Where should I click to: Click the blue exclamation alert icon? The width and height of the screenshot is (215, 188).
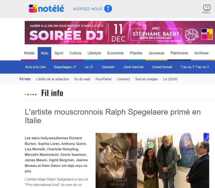pyautogui.click(x=108, y=9)
